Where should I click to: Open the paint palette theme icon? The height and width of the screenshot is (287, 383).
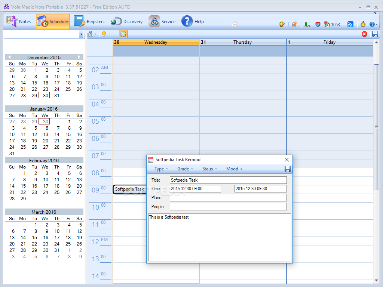[x=282, y=24]
